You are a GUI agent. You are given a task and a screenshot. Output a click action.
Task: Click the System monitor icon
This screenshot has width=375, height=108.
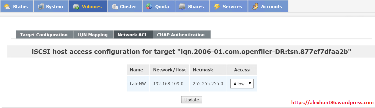click(x=41, y=7)
